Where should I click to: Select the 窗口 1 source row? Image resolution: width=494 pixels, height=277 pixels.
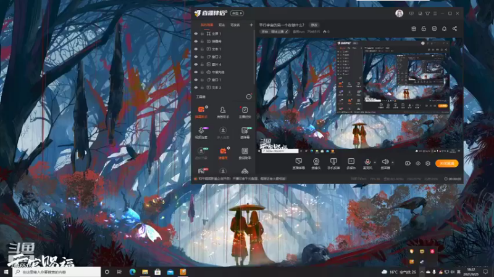click(223, 80)
